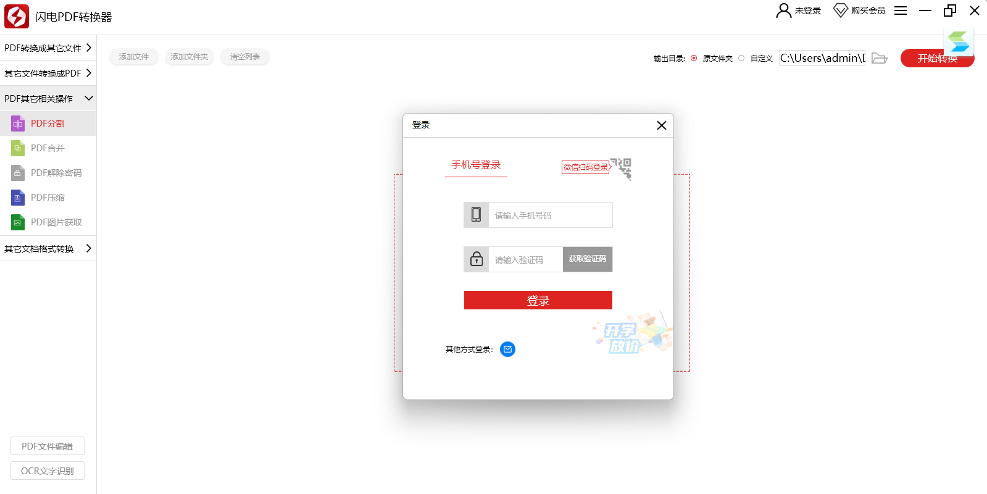The width and height of the screenshot is (987, 494).
Task: Expand 其它文件转换成PDF section
Action: (48, 73)
